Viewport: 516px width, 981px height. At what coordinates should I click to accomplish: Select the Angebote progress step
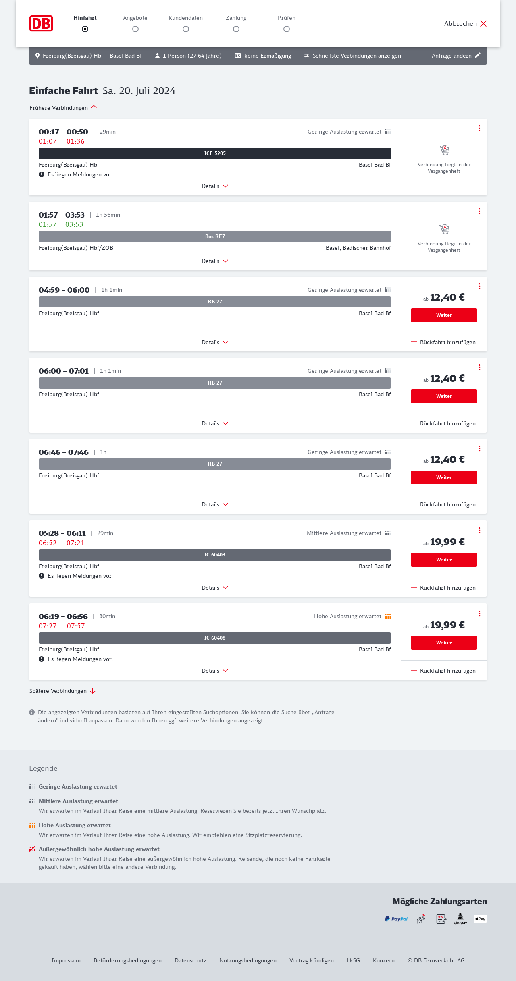[135, 29]
